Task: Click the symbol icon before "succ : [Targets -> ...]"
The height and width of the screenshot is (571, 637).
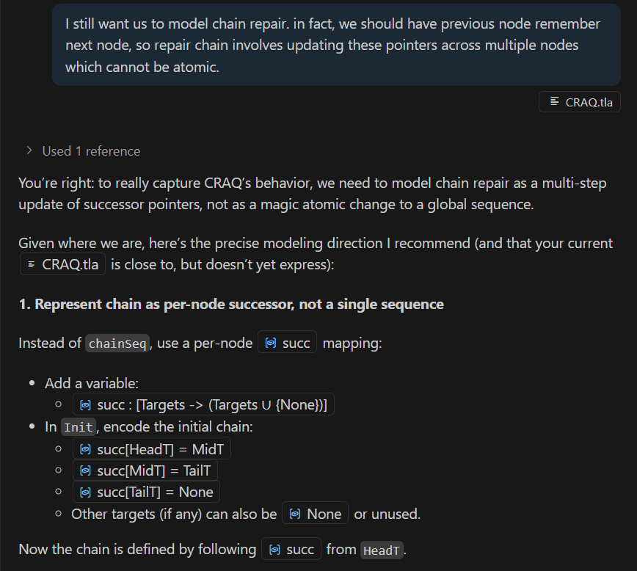Action: [x=85, y=404]
